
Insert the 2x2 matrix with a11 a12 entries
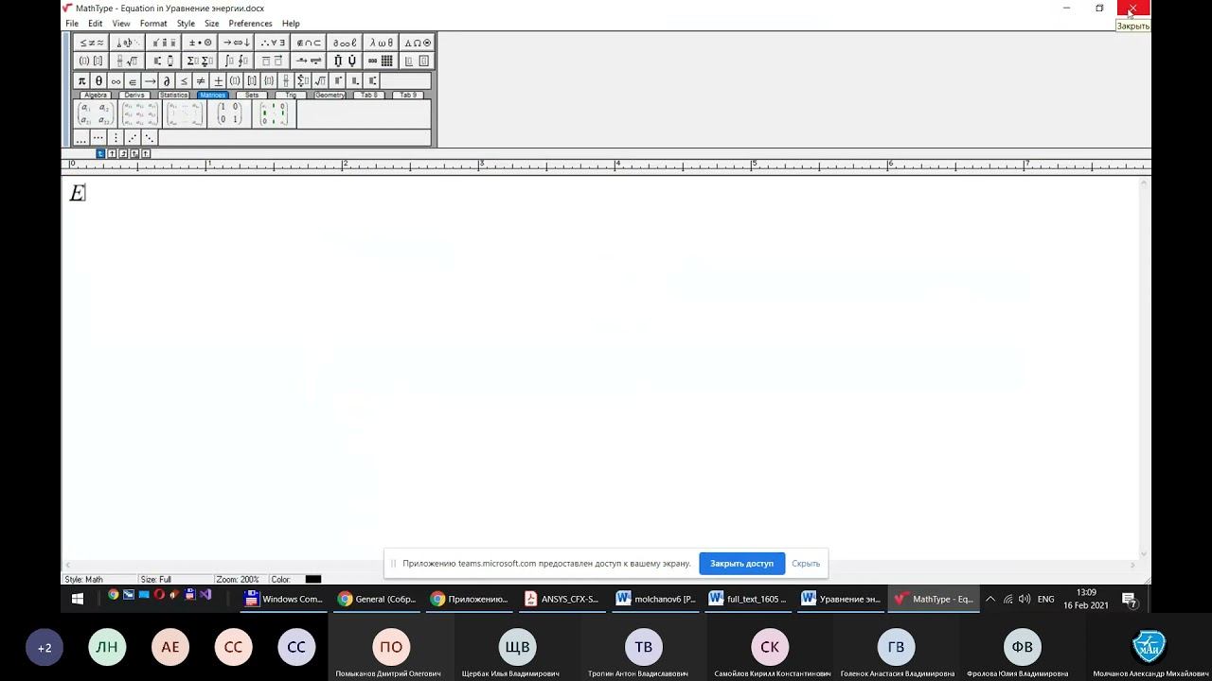coord(96,113)
